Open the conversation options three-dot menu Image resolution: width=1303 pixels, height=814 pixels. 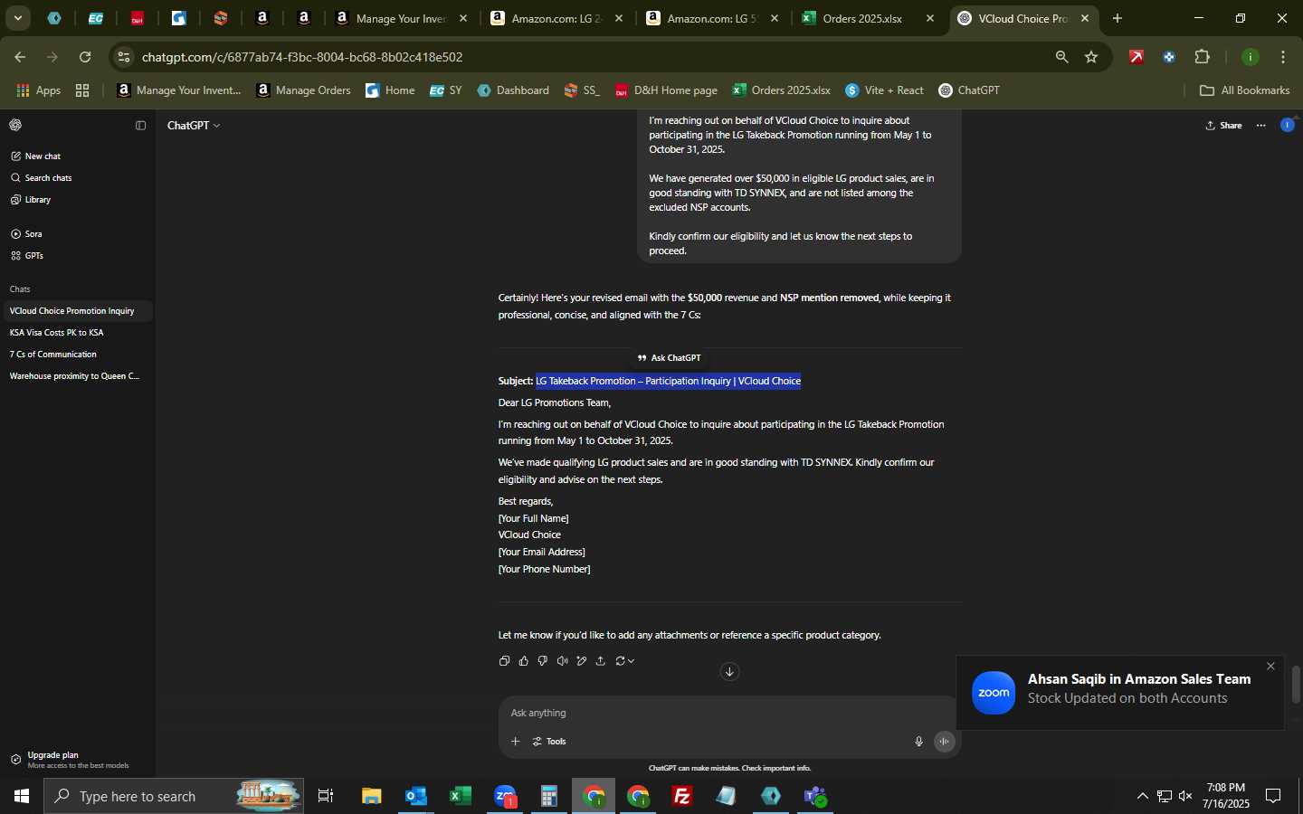1260,126
